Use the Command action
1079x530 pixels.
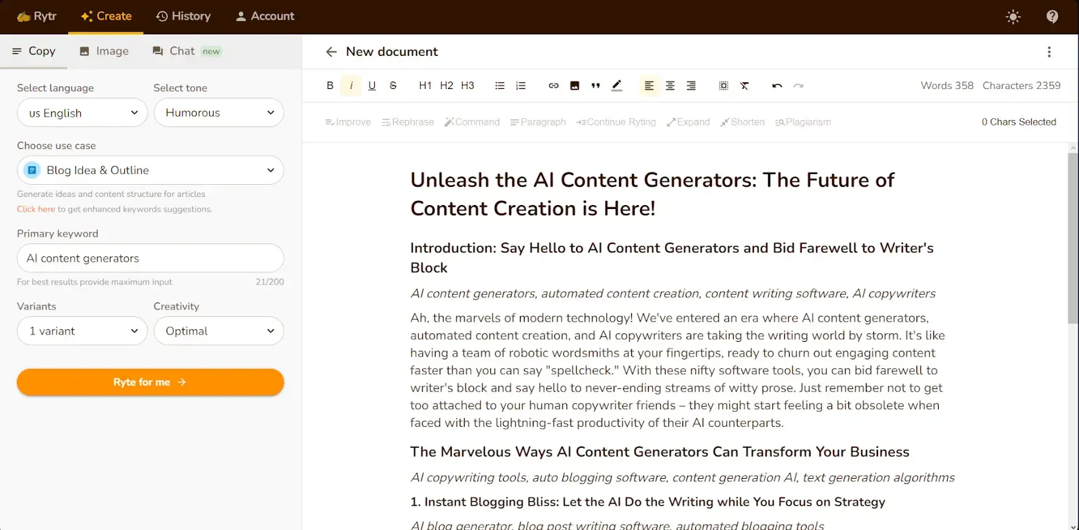click(x=471, y=122)
